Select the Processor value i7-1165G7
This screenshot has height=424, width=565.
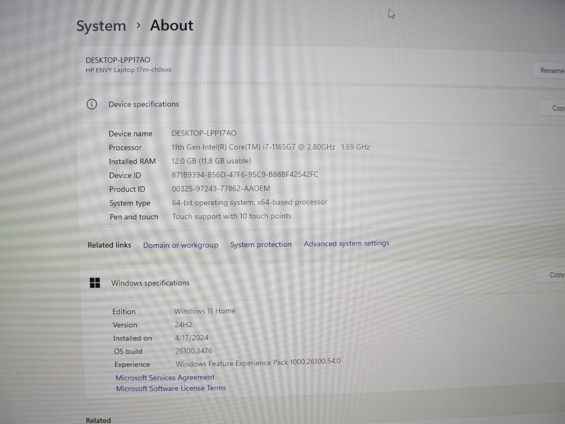(270, 147)
